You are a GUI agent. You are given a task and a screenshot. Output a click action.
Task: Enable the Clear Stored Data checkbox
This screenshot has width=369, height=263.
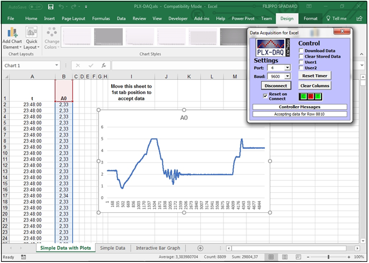(x=301, y=56)
